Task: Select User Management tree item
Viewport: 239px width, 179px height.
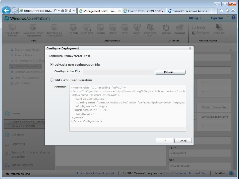Action: pos(25,78)
